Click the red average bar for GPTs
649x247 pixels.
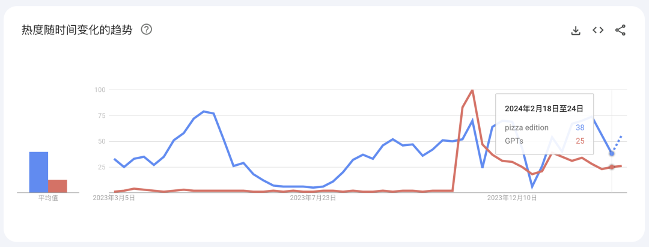click(58, 186)
